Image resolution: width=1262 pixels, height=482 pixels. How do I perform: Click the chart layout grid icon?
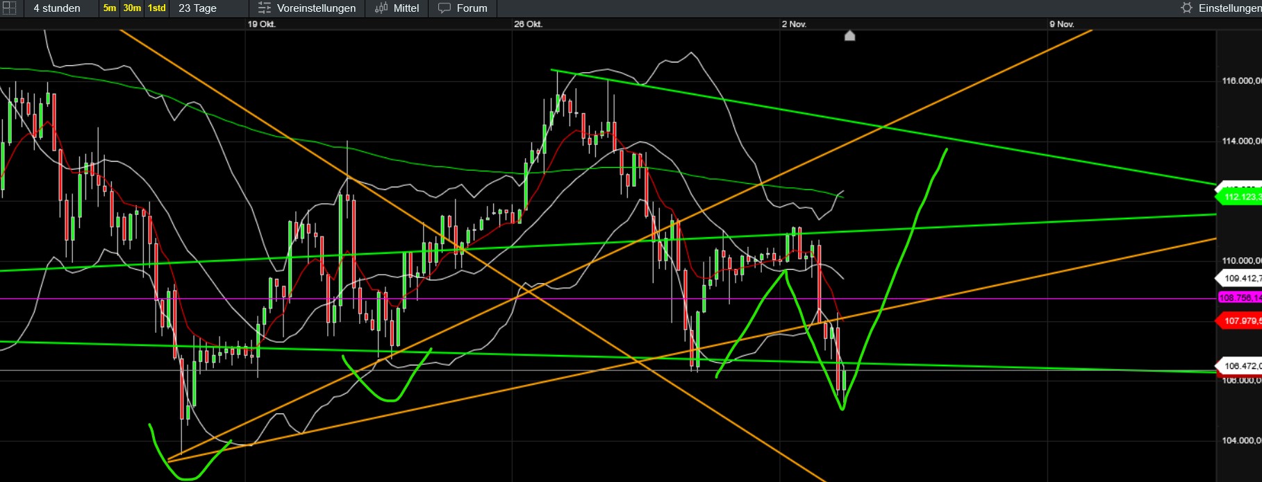click(9, 8)
